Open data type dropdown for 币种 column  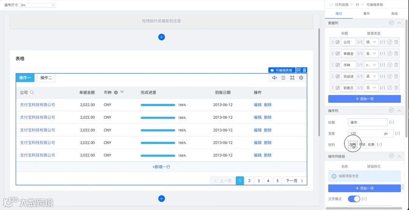(371, 65)
